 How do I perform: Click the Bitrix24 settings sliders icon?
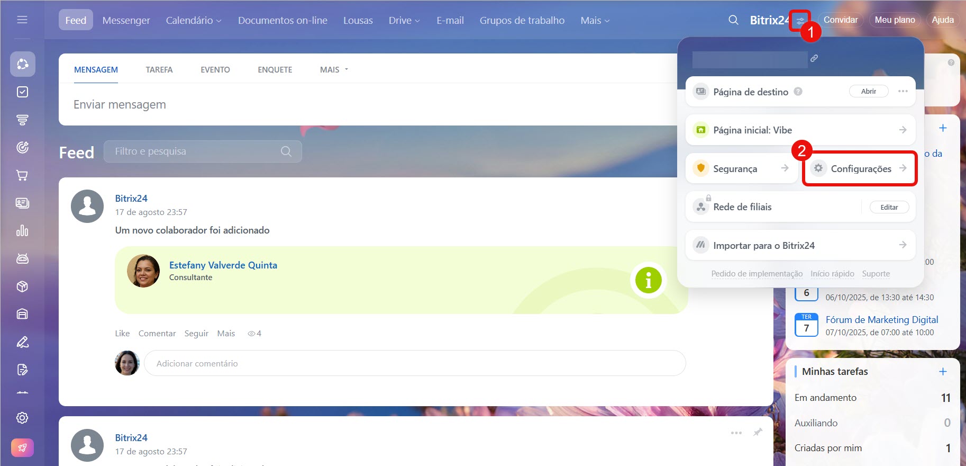tap(800, 21)
